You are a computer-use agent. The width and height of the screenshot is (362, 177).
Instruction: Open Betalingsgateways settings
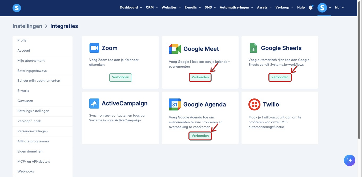coord(42,71)
